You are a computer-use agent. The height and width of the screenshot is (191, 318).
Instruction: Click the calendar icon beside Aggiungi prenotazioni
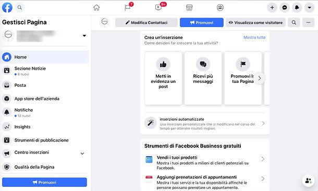[x=149, y=179]
